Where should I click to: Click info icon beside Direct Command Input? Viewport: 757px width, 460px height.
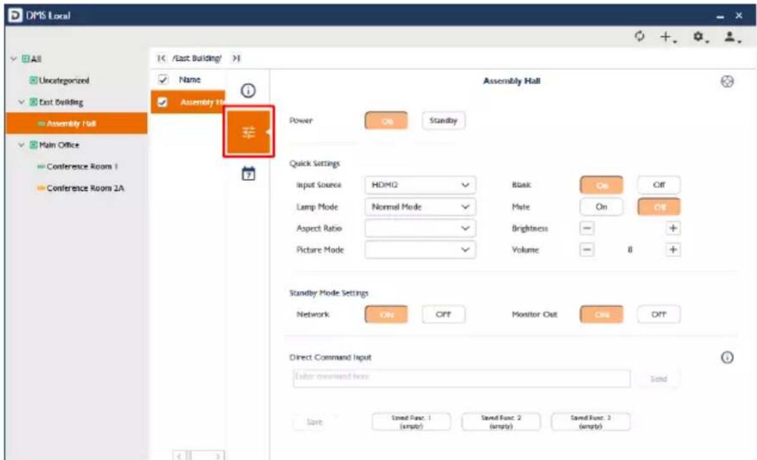727,357
